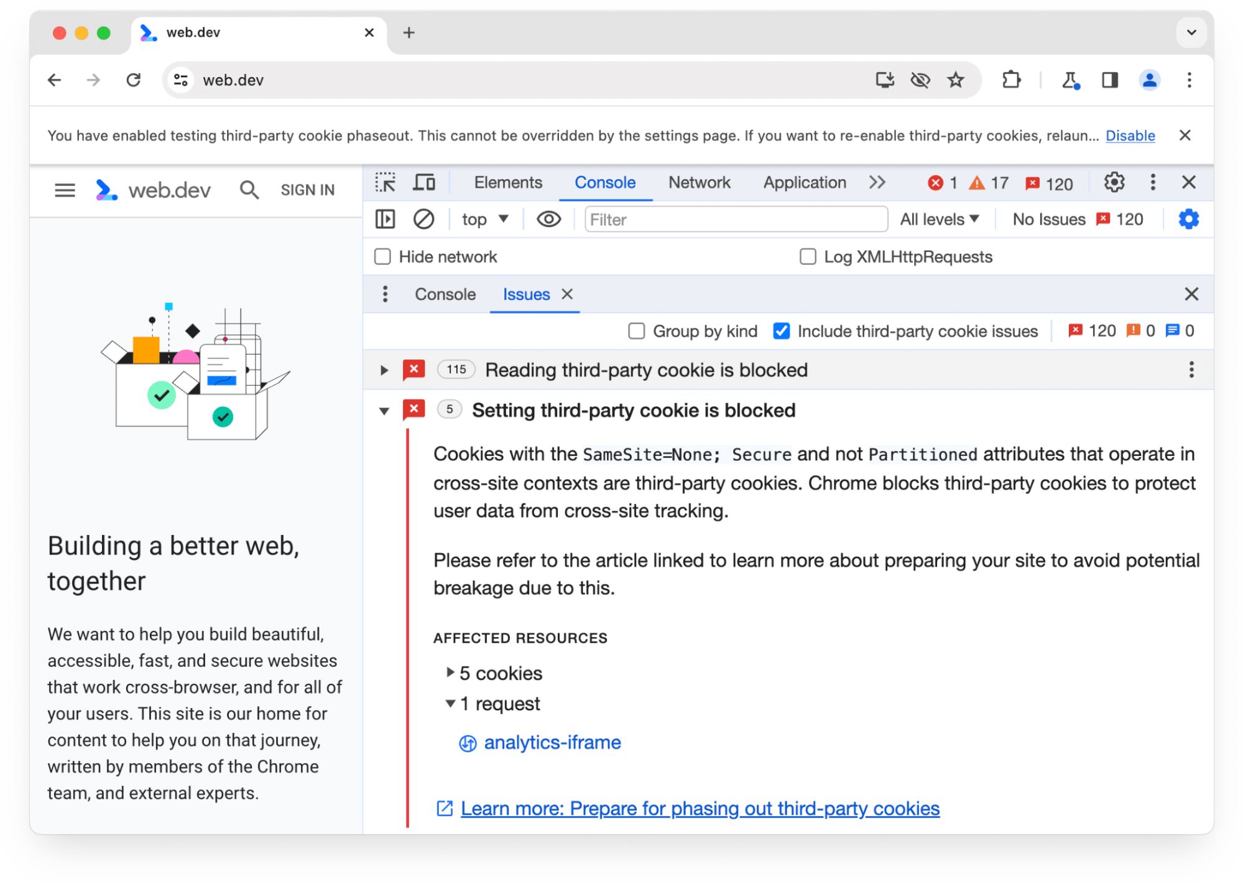Click the top frame context selector

pyautogui.click(x=484, y=219)
